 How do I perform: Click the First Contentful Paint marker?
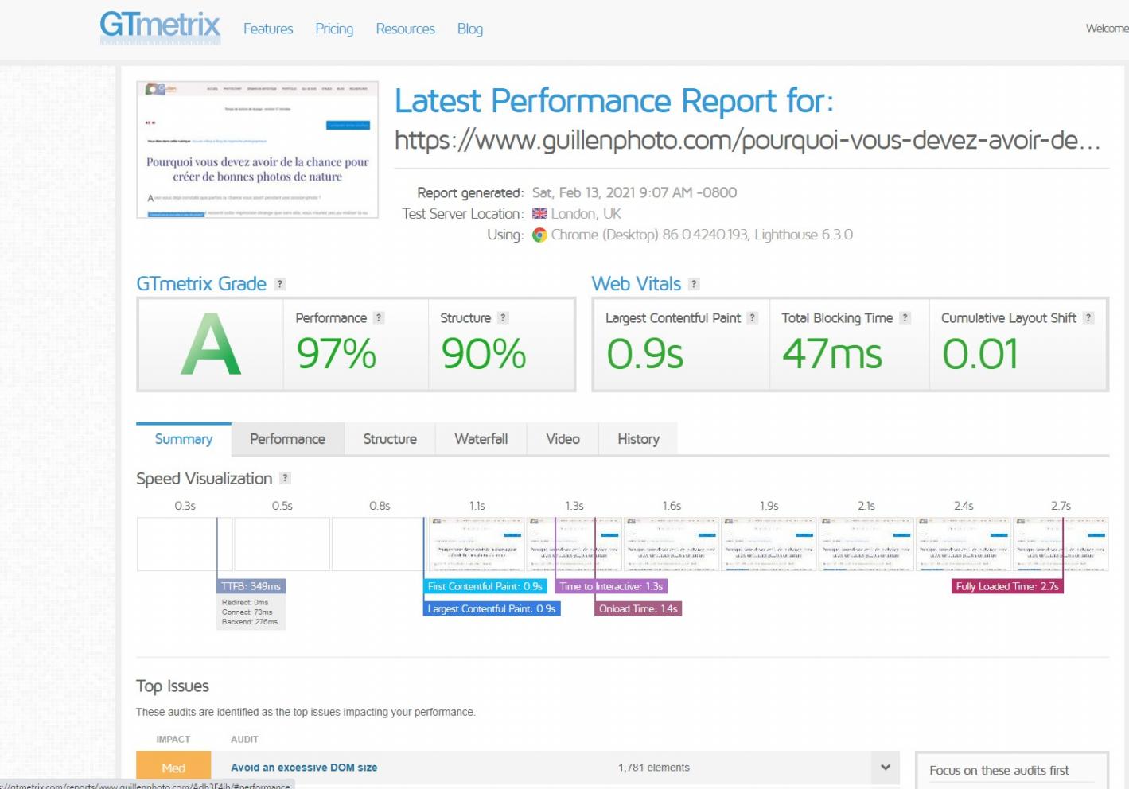click(485, 586)
